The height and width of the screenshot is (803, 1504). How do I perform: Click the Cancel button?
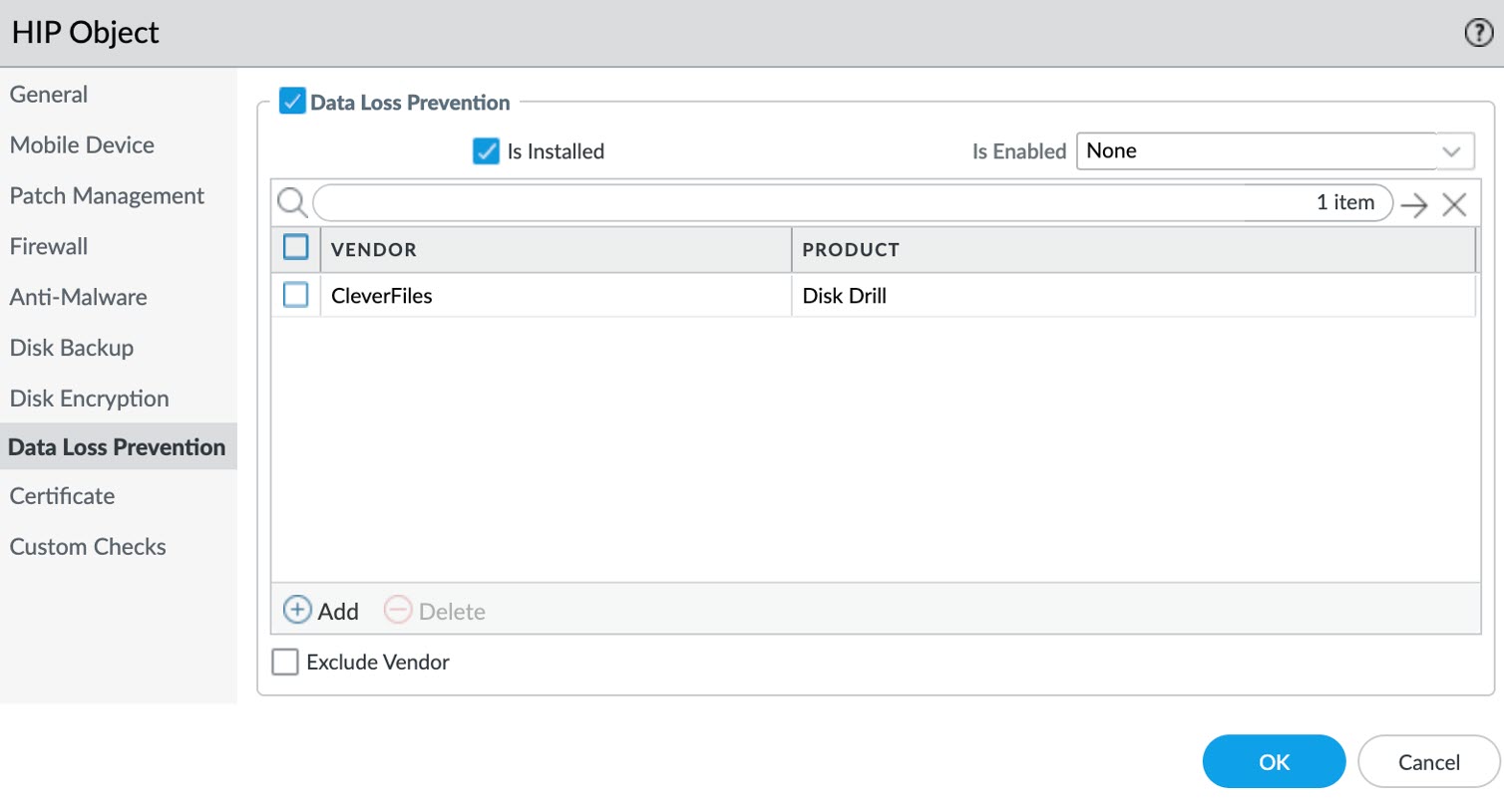point(1428,762)
